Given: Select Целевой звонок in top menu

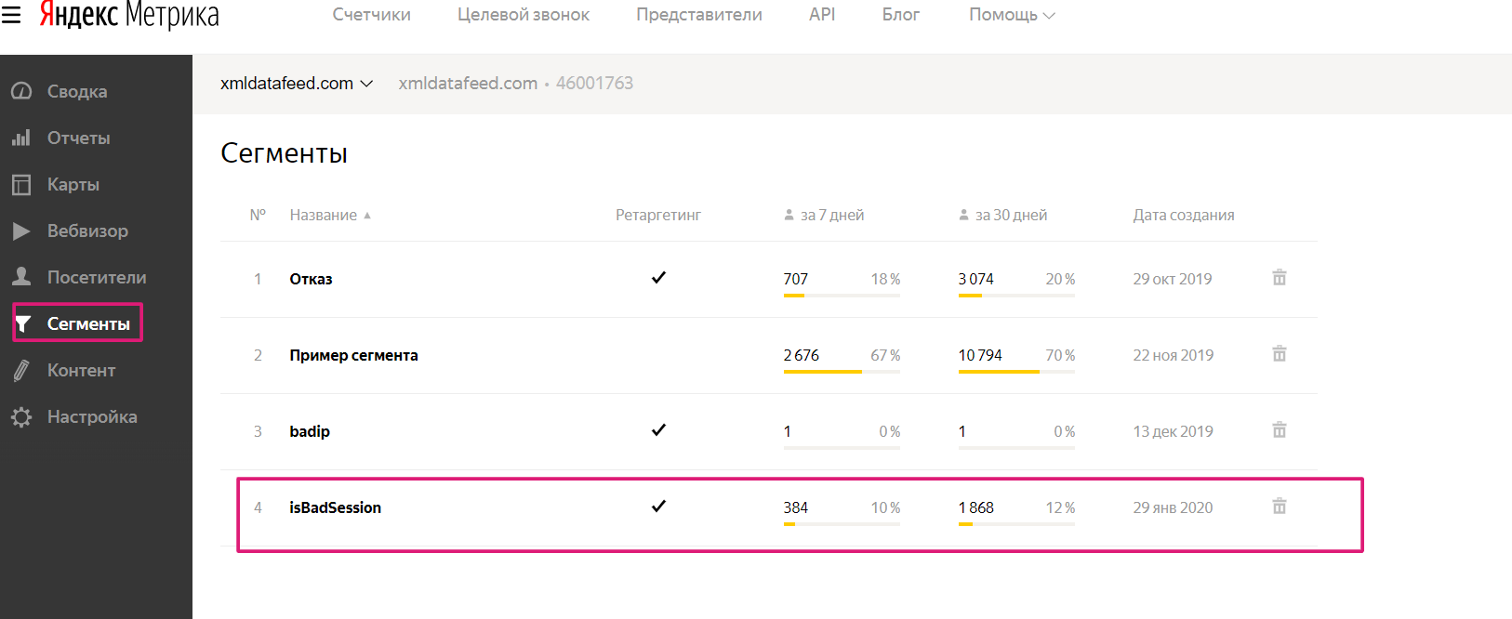Looking at the screenshot, I should point(523,15).
